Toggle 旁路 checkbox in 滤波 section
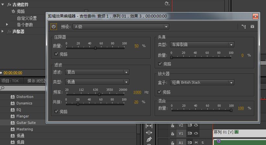 (56, 111)
